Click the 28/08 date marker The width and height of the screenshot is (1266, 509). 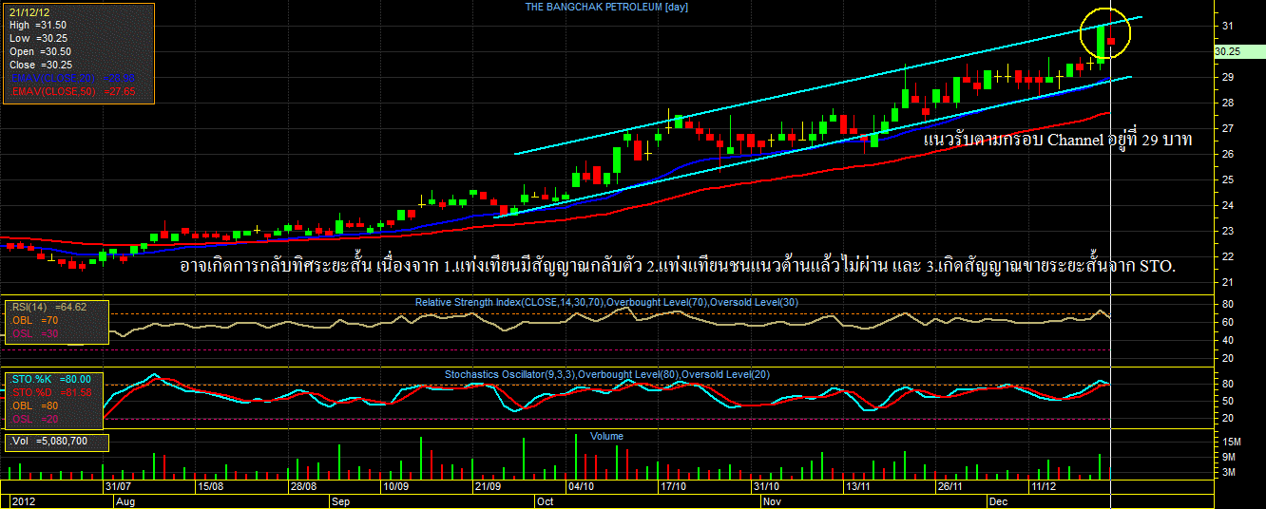[303, 486]
